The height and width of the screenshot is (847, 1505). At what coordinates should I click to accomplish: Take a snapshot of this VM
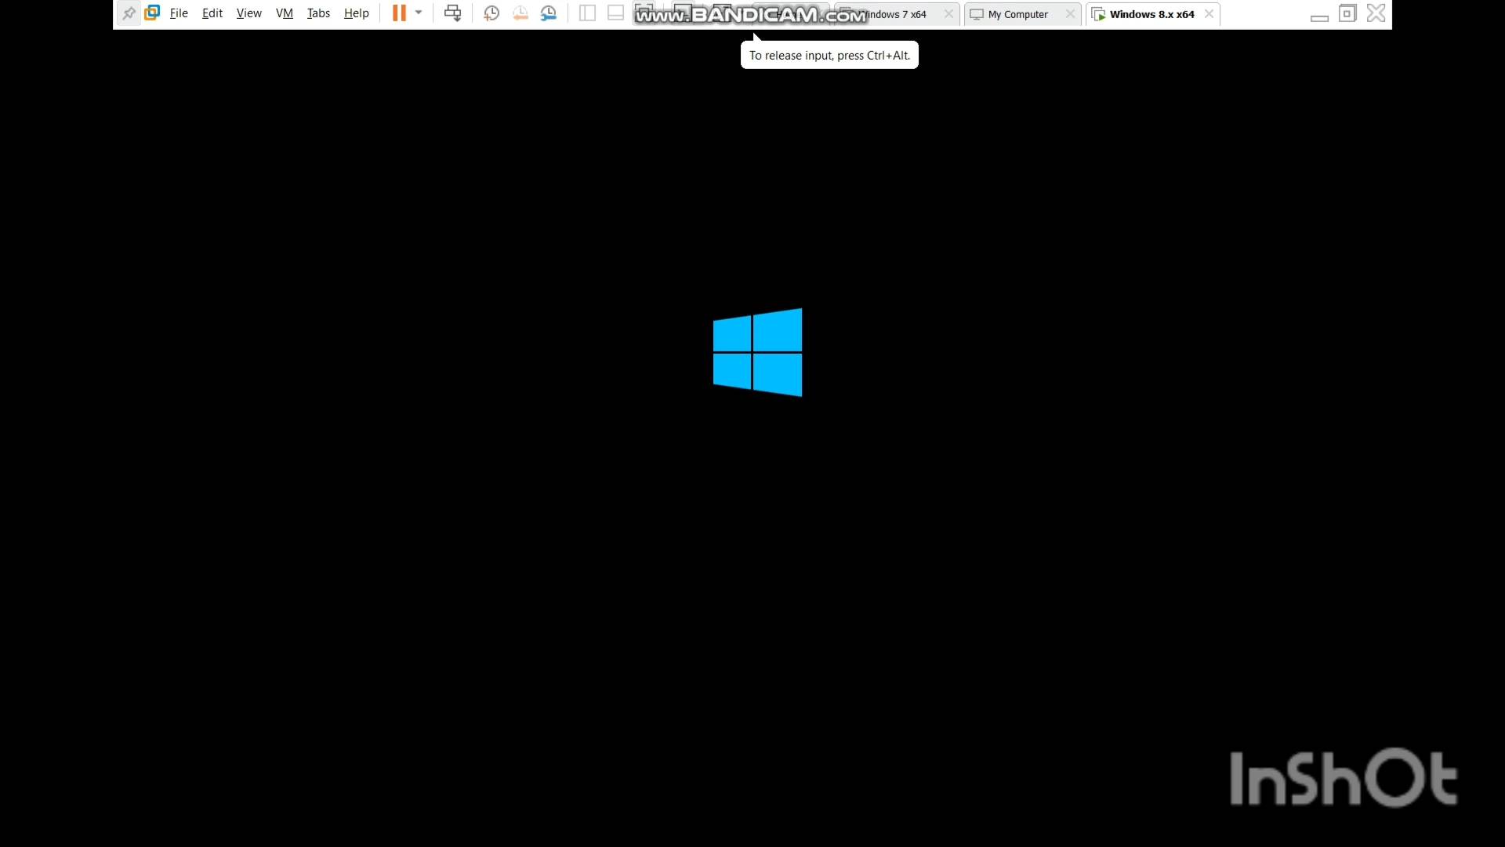(x=491, y=13)
